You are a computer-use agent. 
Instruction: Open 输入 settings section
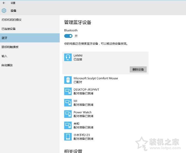(4, 56)
